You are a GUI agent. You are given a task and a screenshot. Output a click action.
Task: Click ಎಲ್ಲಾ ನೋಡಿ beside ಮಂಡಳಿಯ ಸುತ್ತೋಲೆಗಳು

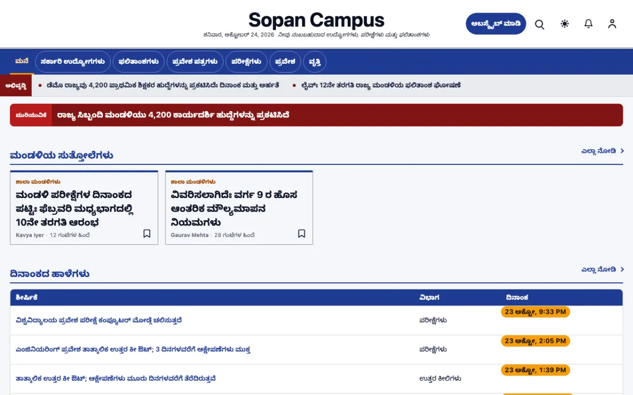(602, 151)
